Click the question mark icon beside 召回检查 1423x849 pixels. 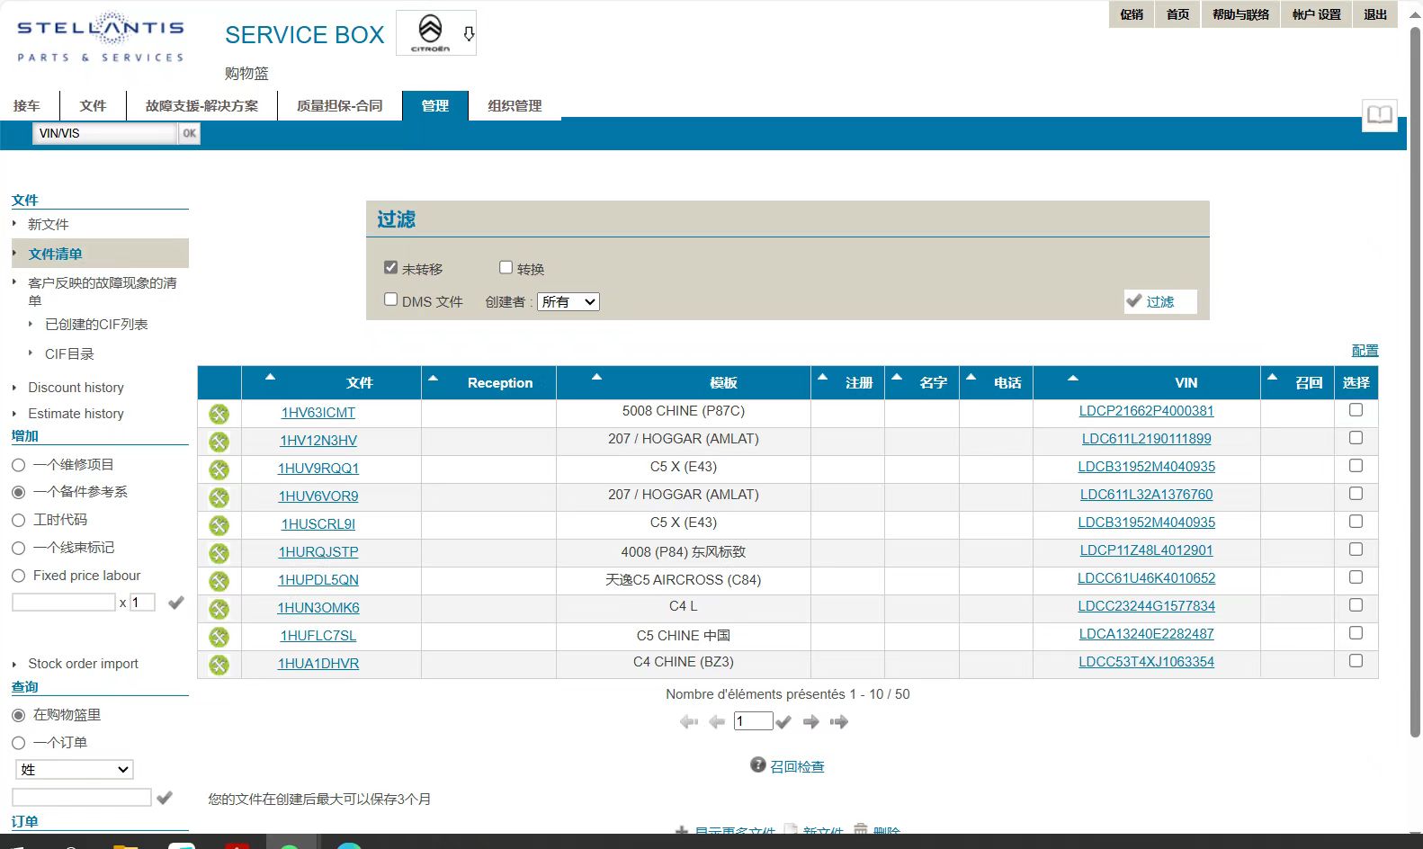[758, 764]
